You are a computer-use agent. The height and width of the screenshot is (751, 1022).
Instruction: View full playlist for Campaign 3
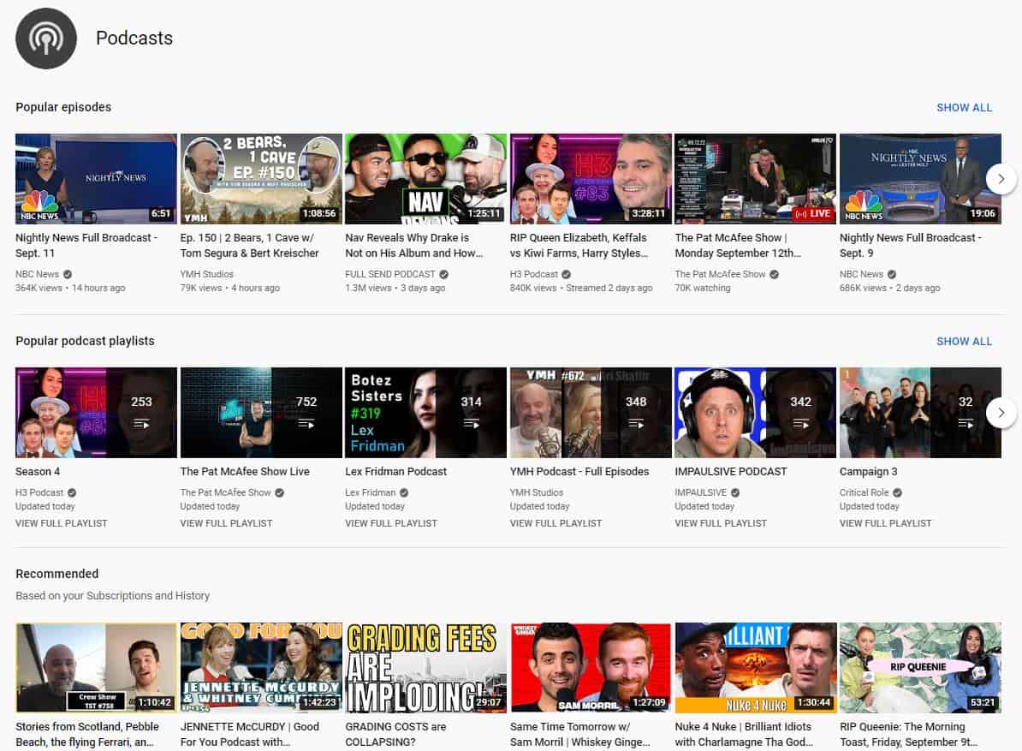point(886,523)
